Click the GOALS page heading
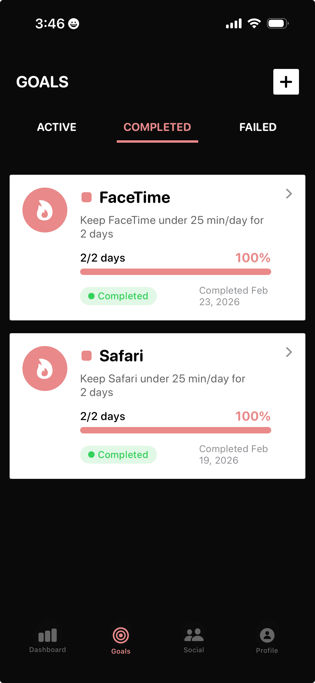Image resolution: width=315 pixels, height=683 pixels. coord(42,82)
